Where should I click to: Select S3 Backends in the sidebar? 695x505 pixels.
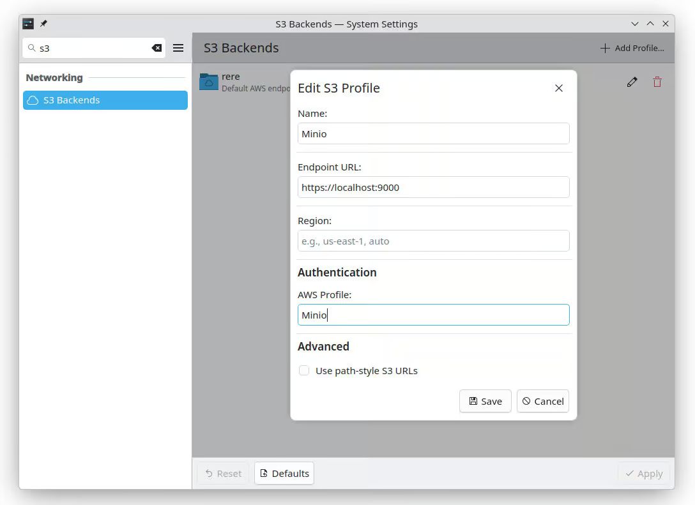click(105, 100)
